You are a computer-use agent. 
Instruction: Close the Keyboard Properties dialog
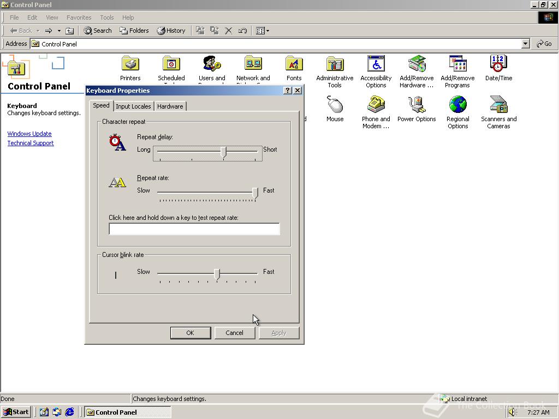[x=298, y=91]
